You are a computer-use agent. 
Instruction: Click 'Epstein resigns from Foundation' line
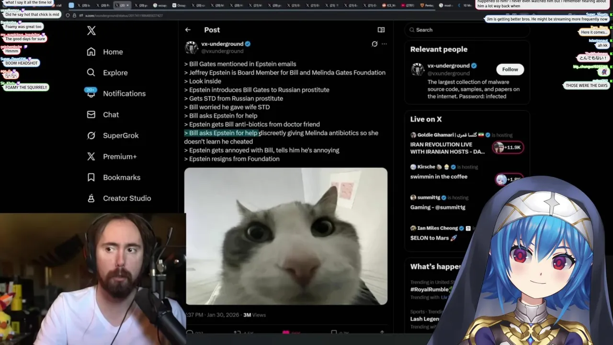(232, 159)
